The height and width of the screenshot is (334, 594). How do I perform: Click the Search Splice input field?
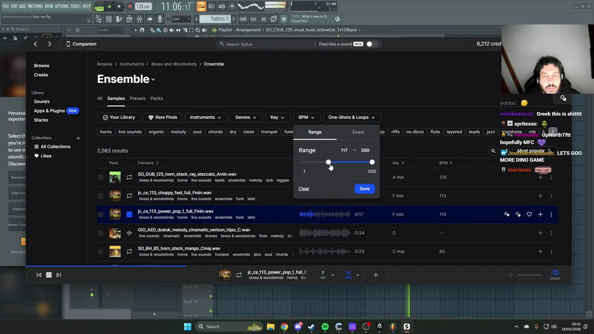(x=267, y=44)
